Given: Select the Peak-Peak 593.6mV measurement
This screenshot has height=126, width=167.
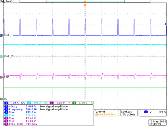Looking at the screenshot, I should pyautogui.click(x=21, y=124).
